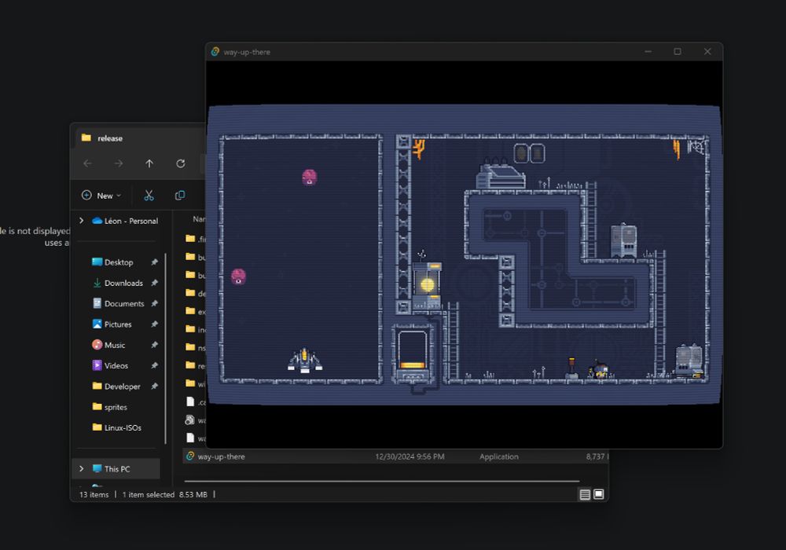Click the horizontal scrollbar under the file list

382,482
